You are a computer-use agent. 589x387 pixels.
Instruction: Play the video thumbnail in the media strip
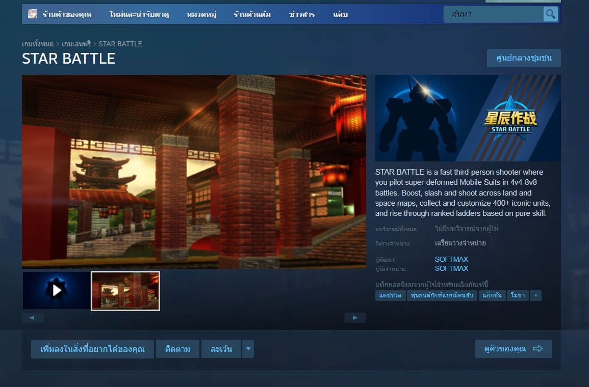click(56, 291)
